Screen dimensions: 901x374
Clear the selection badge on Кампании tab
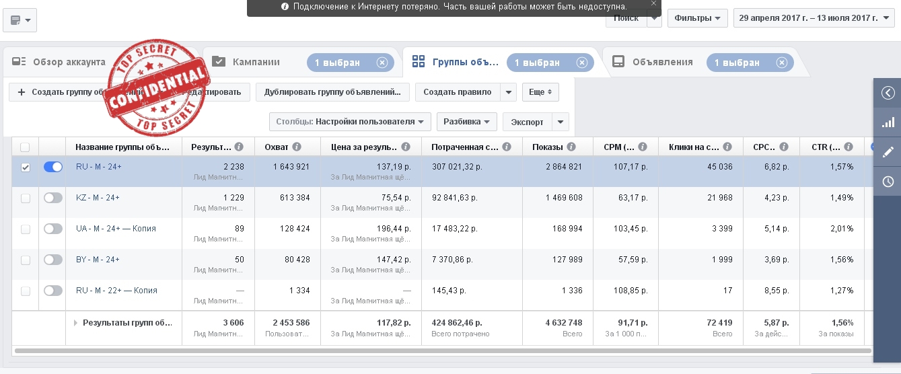pos(382,63)
